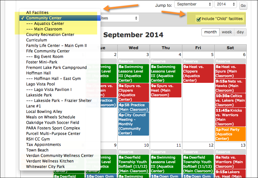
Task: Select Community Center option
Action: pyautogui.click(x=60, y=18)
